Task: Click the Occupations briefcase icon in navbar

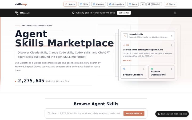Action: (110, 4)
